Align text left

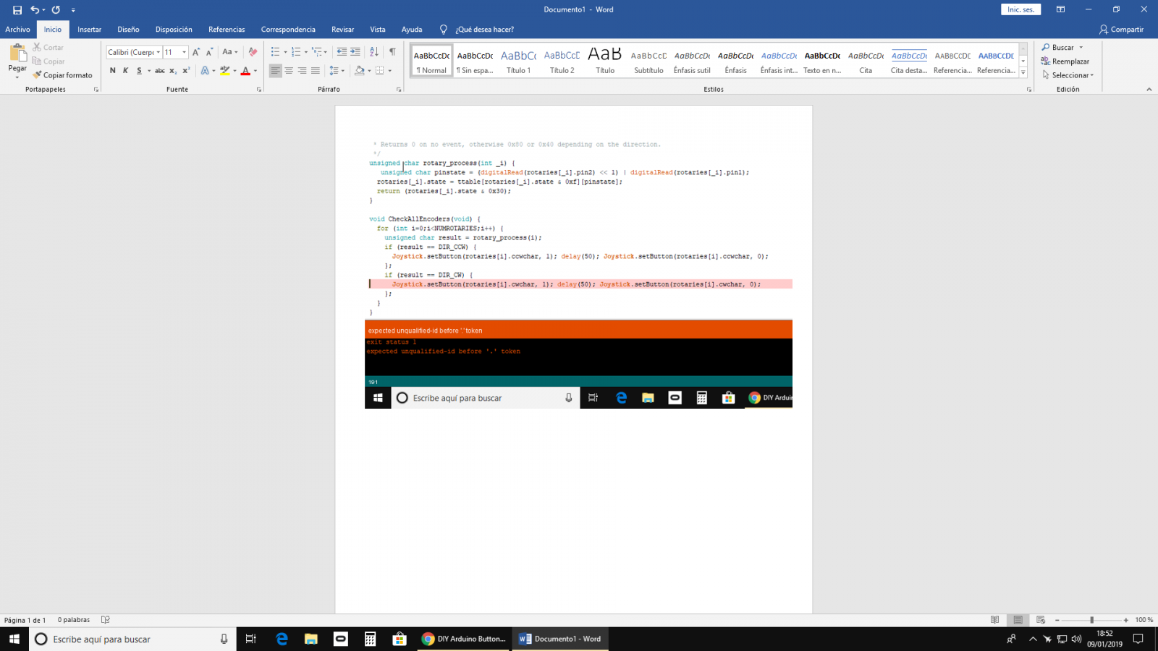275,71
